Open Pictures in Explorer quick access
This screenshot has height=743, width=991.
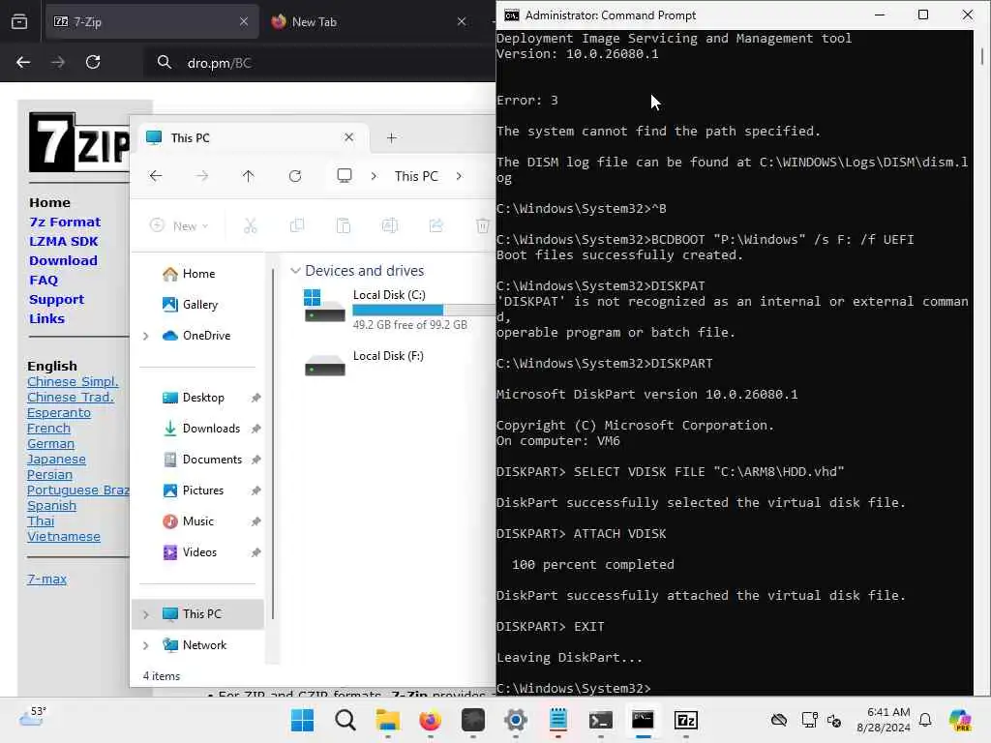tap(203, 490)
